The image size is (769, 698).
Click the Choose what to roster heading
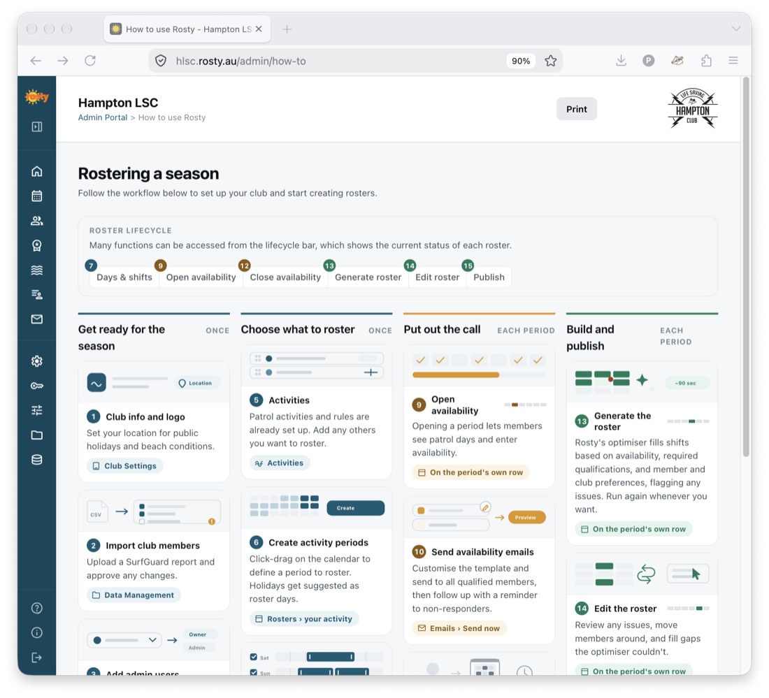(x=298, y=329)
